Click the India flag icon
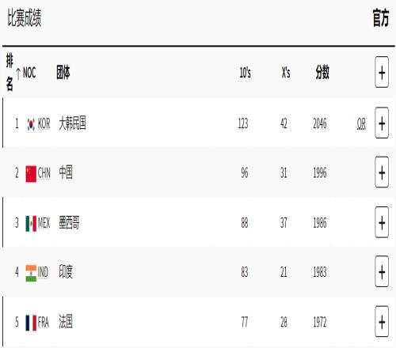Viewport: 396px width, 348px height. (31, 273)
